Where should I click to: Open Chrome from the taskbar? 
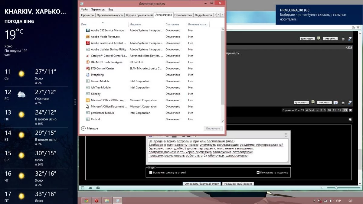pyautogui.click(x=86, y=200)
